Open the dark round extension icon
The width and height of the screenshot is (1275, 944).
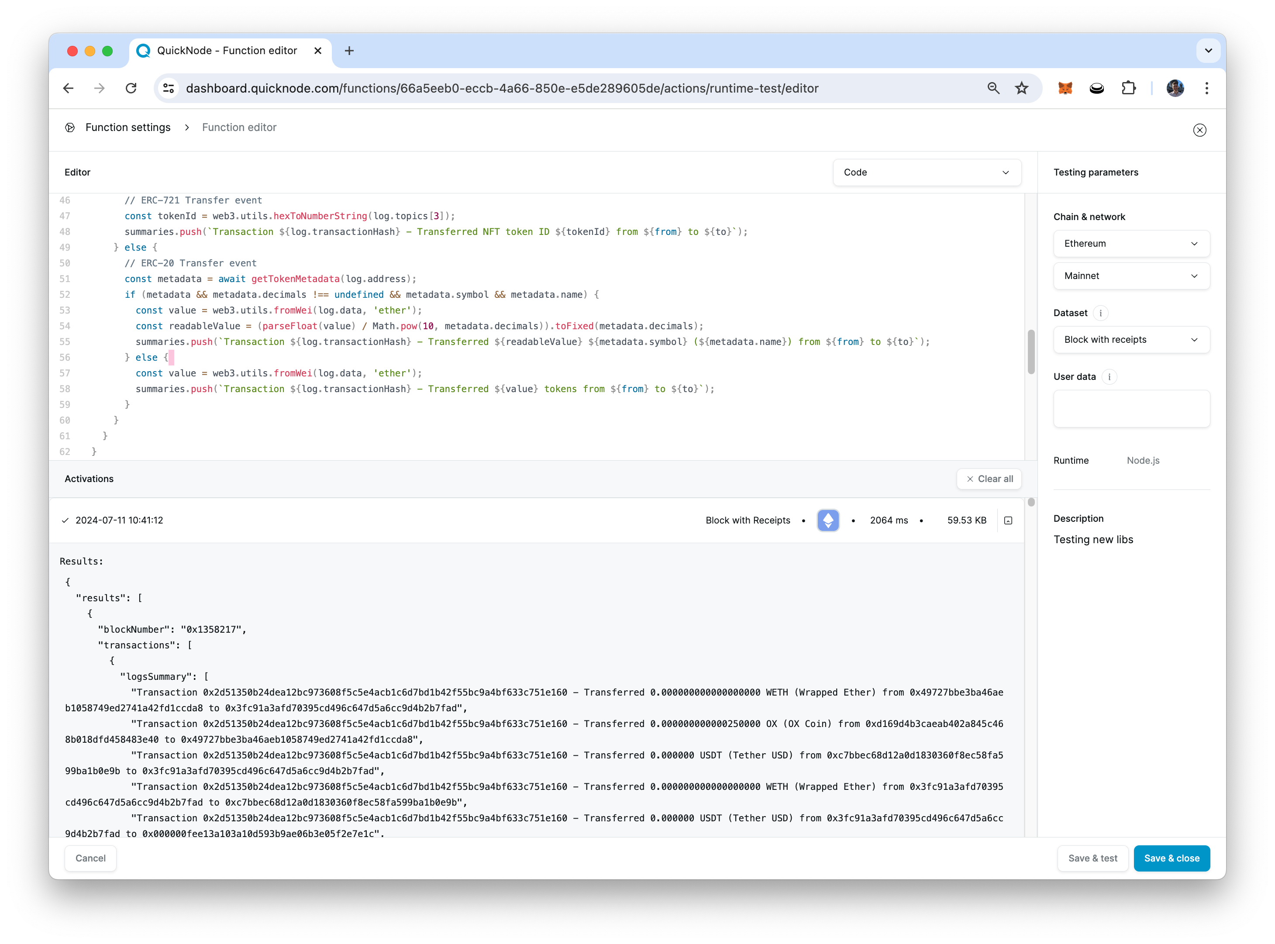1096,88
